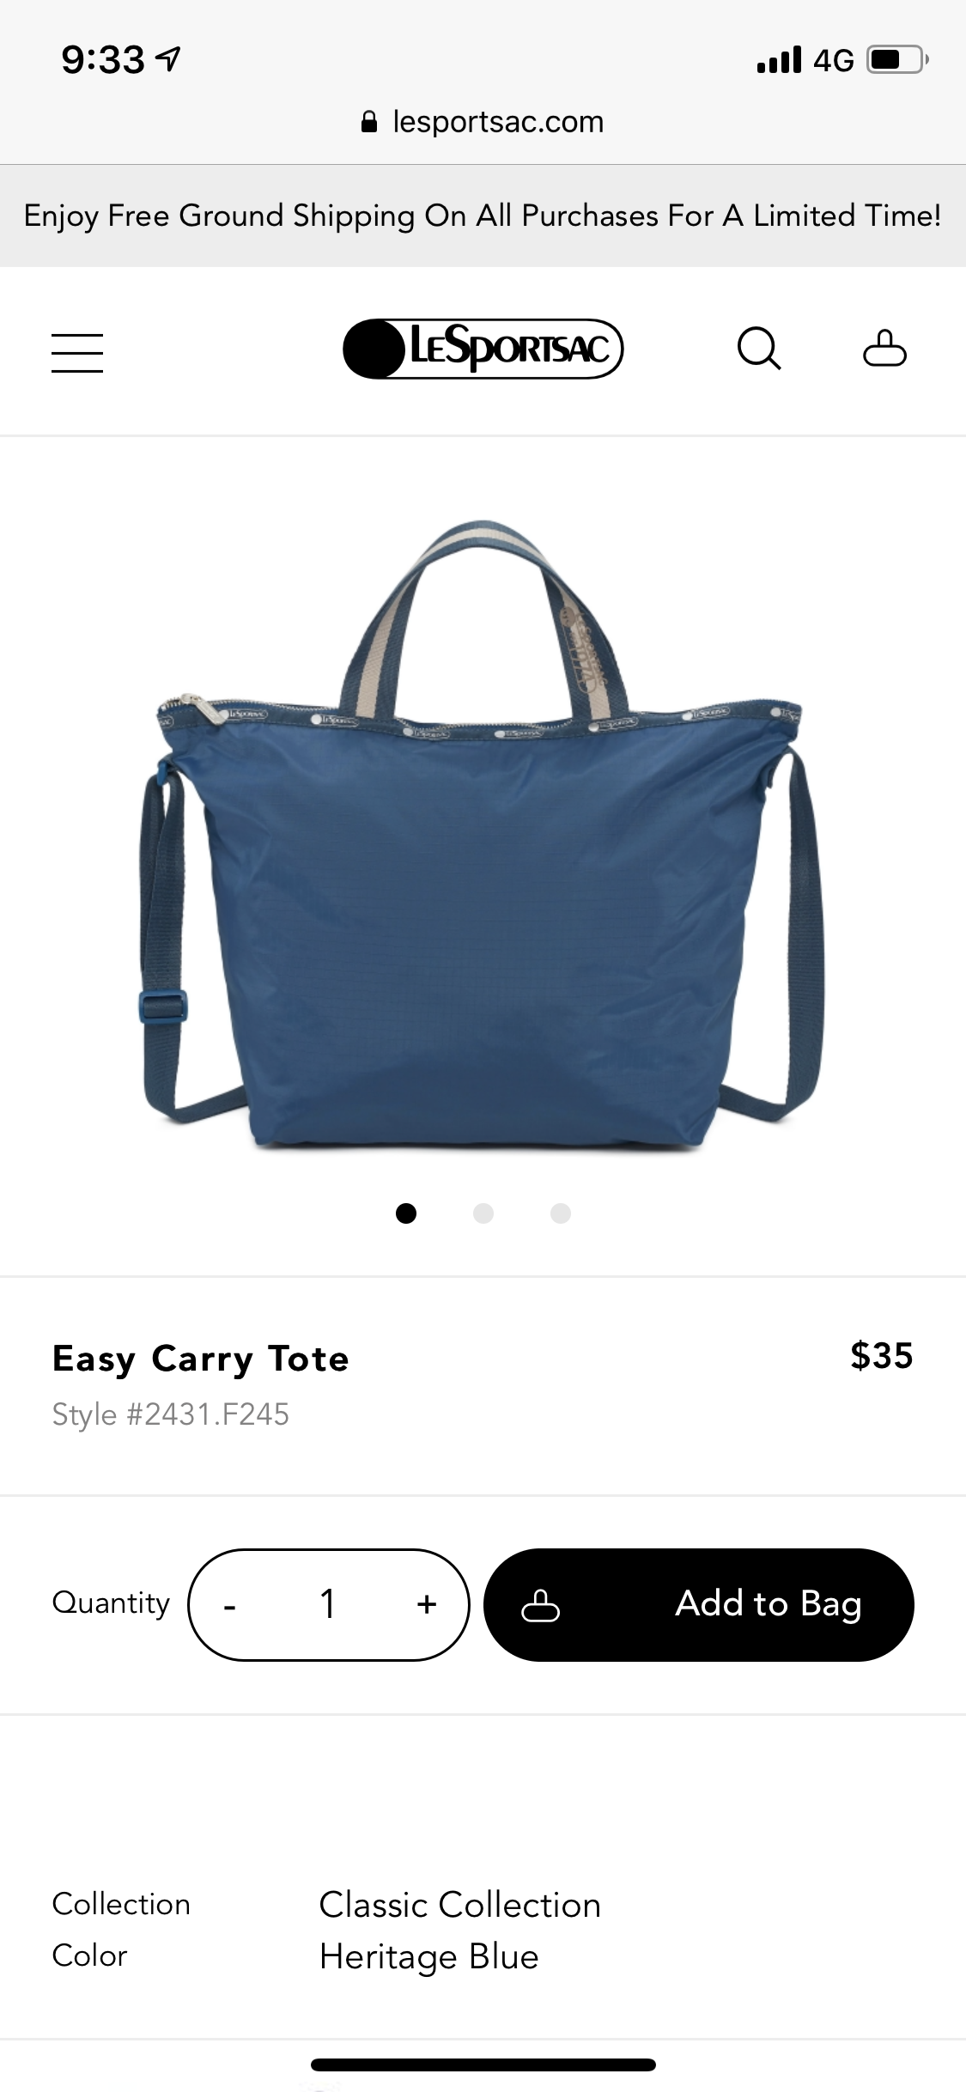
Task: Tap the location arrow in status bar
Action: click(x=169, y=59)
